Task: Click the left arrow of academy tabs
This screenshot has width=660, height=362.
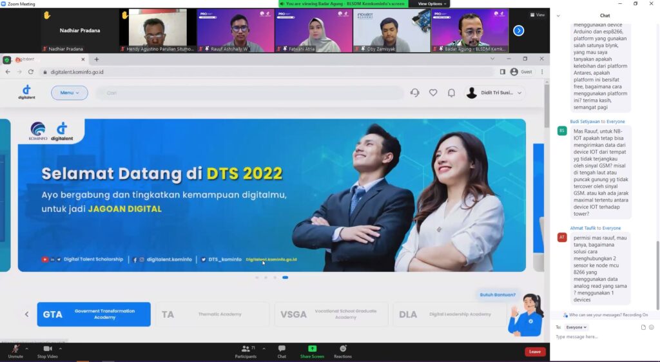Action: (x=26, y=314)
